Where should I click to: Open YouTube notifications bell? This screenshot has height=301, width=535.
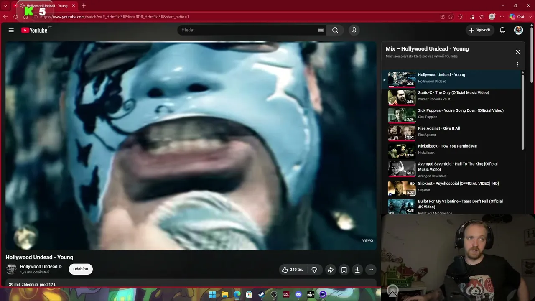click(502, 30)
